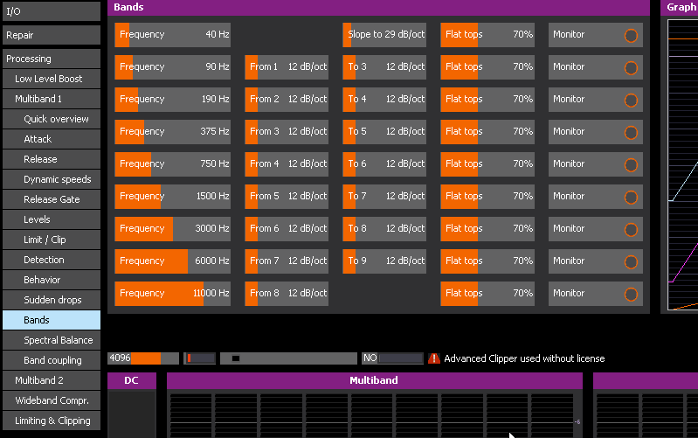This screenshot has height=438, width=698.
Task: Open the Repair section
Action: (x=51, y=35)
